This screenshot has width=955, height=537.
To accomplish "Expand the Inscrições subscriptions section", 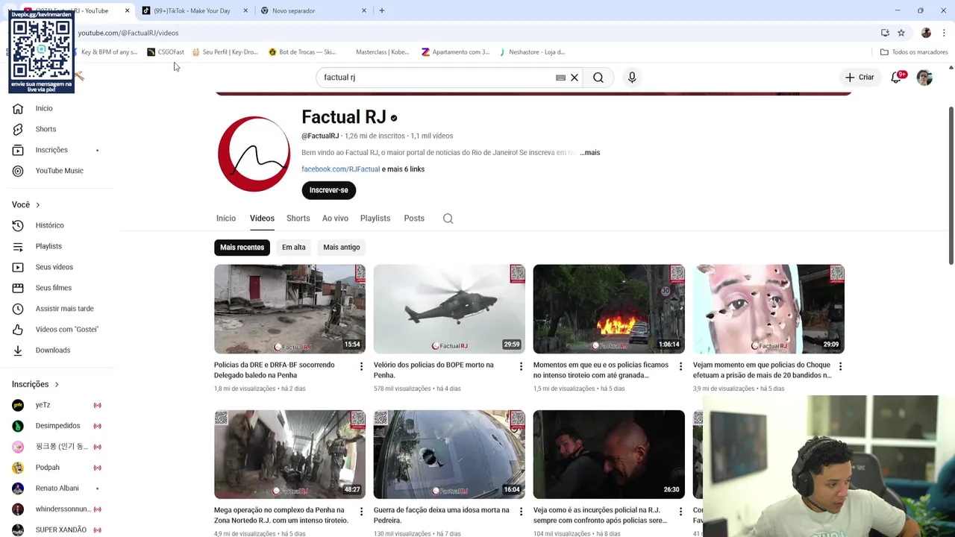I will coord(36,384).
